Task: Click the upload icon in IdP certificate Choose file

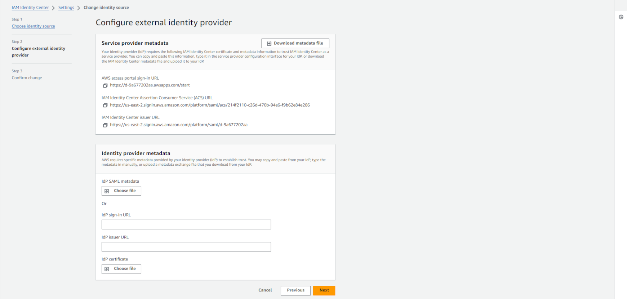Action: pyautogui.click(x=107, y=269)
